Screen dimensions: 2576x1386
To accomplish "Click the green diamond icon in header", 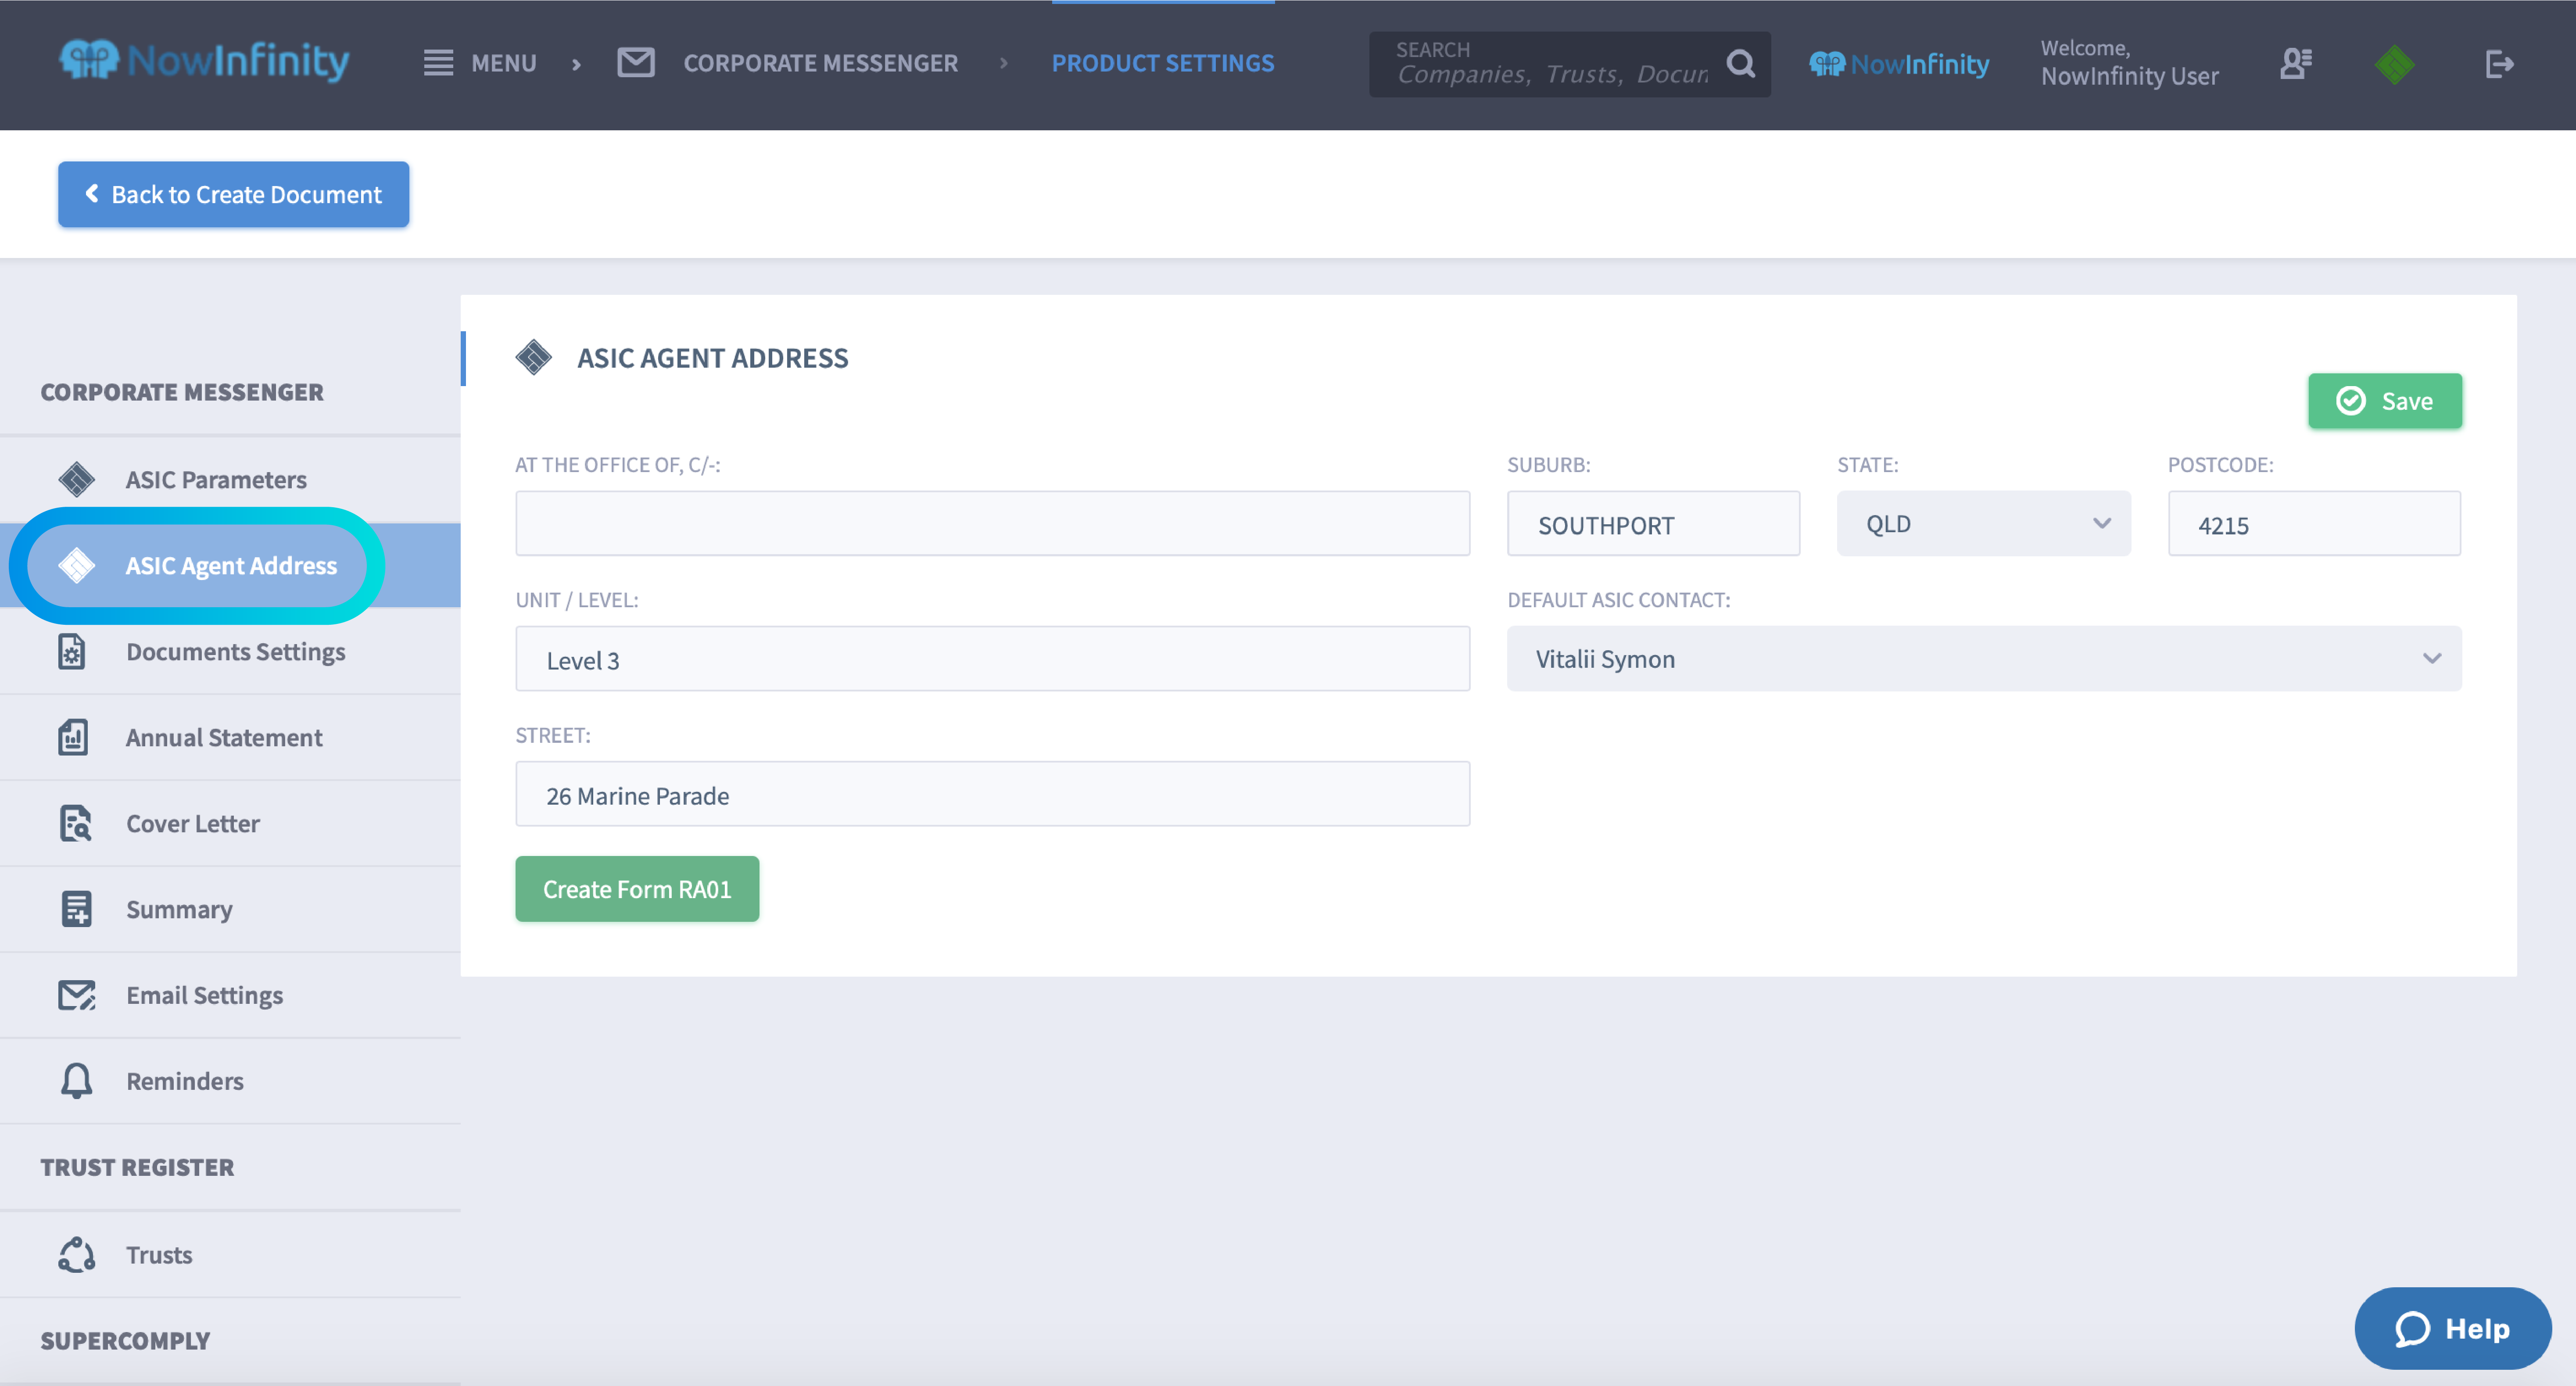I will point(2394,64).
